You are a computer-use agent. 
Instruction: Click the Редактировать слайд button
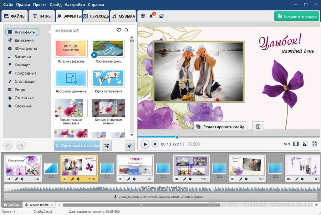coord(220,127)
